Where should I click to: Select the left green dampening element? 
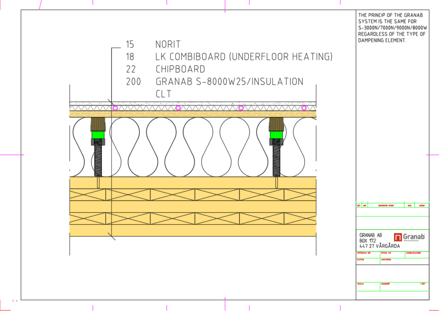pos(98,135)
